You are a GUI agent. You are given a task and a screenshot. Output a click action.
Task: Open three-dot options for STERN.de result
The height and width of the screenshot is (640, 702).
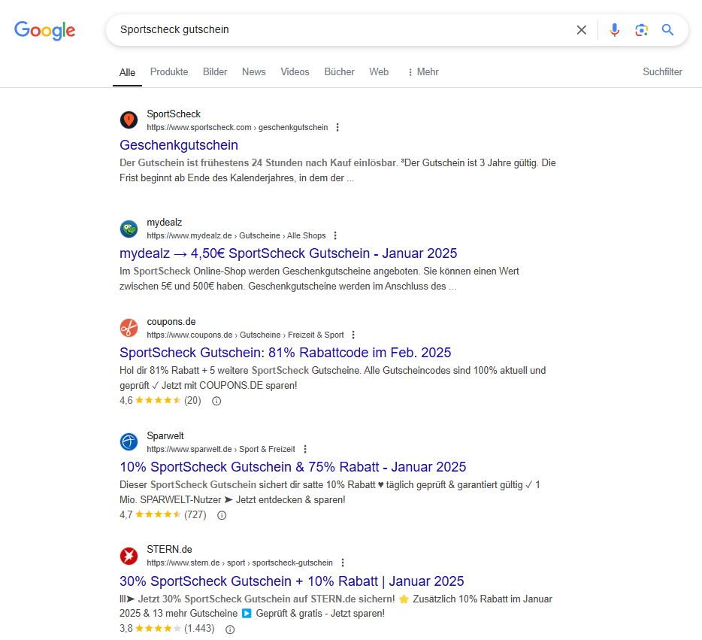tap(343, 563)
